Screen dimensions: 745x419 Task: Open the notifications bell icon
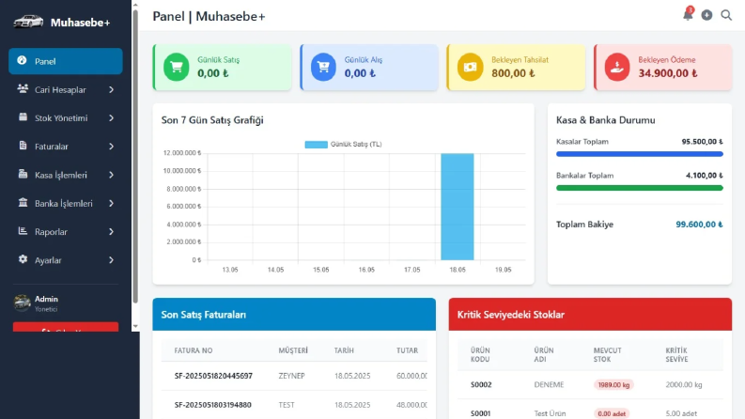pyautogui.click(x=688, y=15)
